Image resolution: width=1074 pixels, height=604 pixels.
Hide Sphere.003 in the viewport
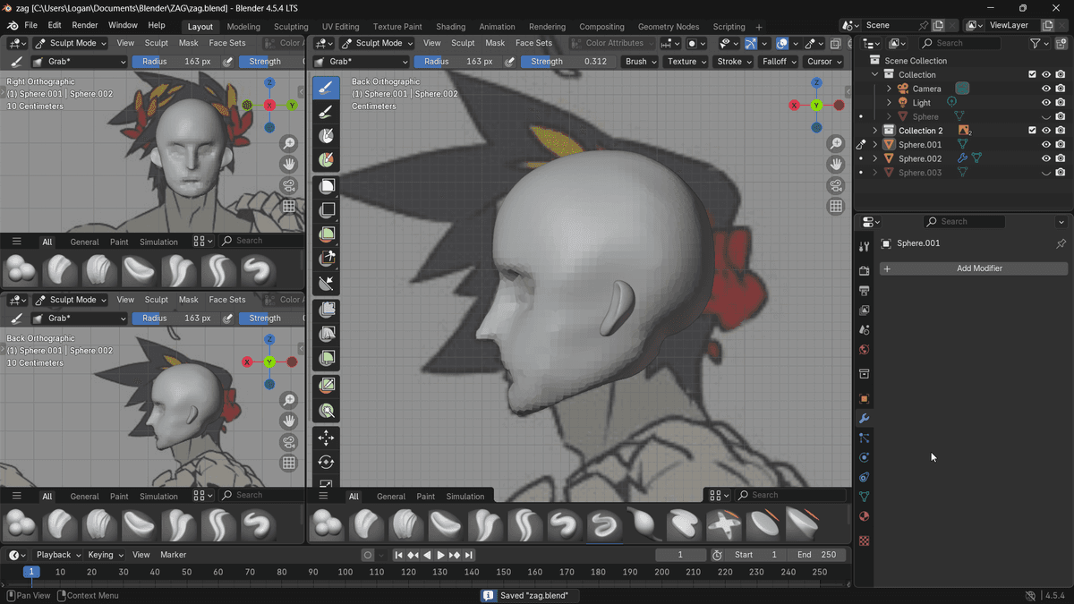click(x=1046, y=172)
